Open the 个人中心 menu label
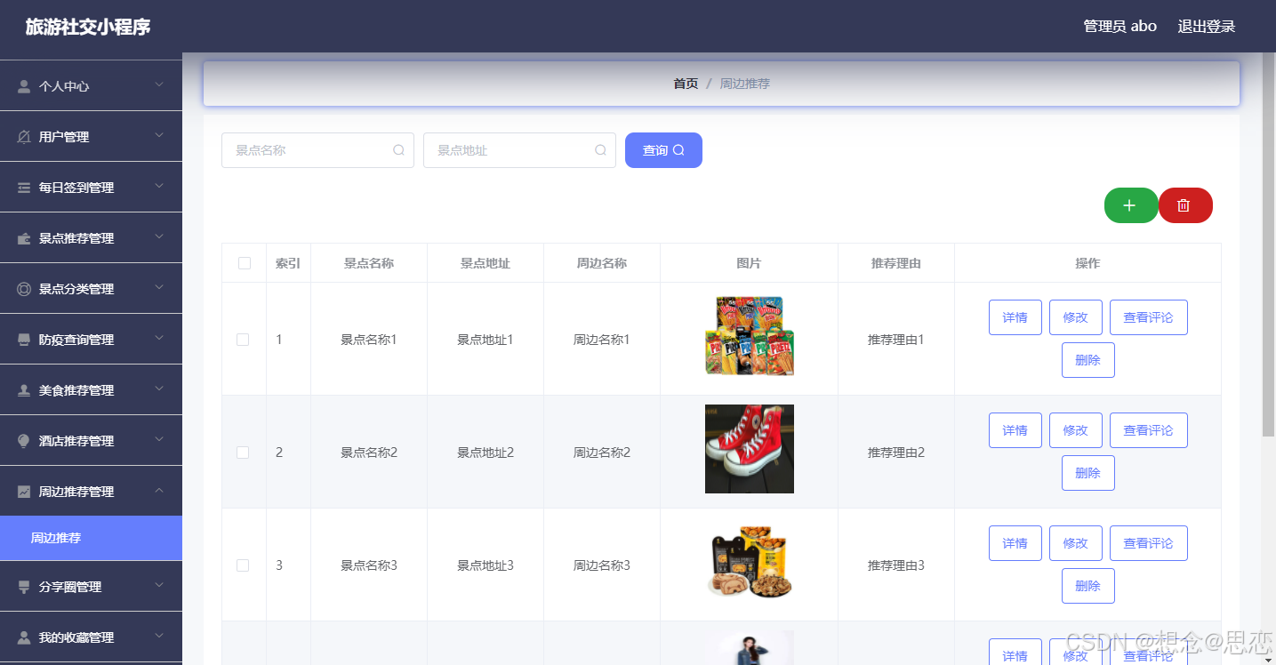The image size is (1276, 665). pyautogui.click(x=64, y=86)
